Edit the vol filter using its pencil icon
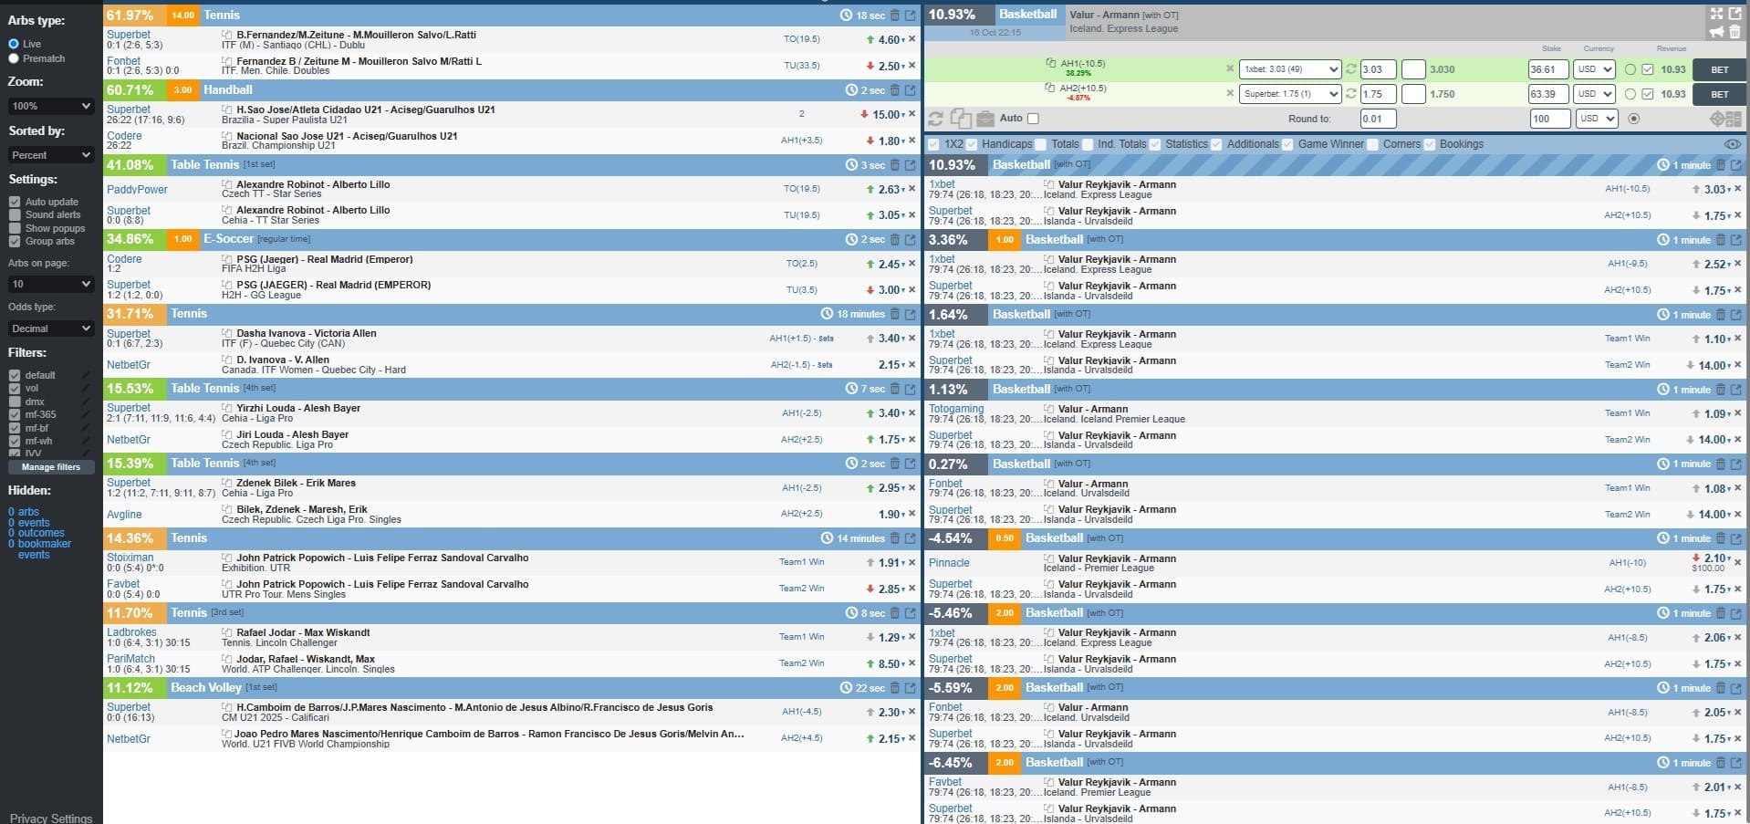Viewport: 1750px width, 824px height. (x=85, y=388)
